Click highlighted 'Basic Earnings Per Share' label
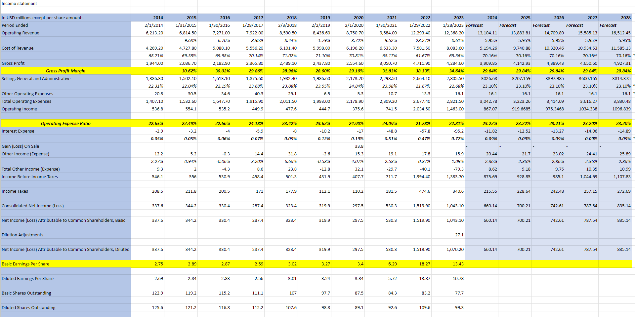Image resolution: width=635 pixels, height=317 pixels. [x=65, y=264]
